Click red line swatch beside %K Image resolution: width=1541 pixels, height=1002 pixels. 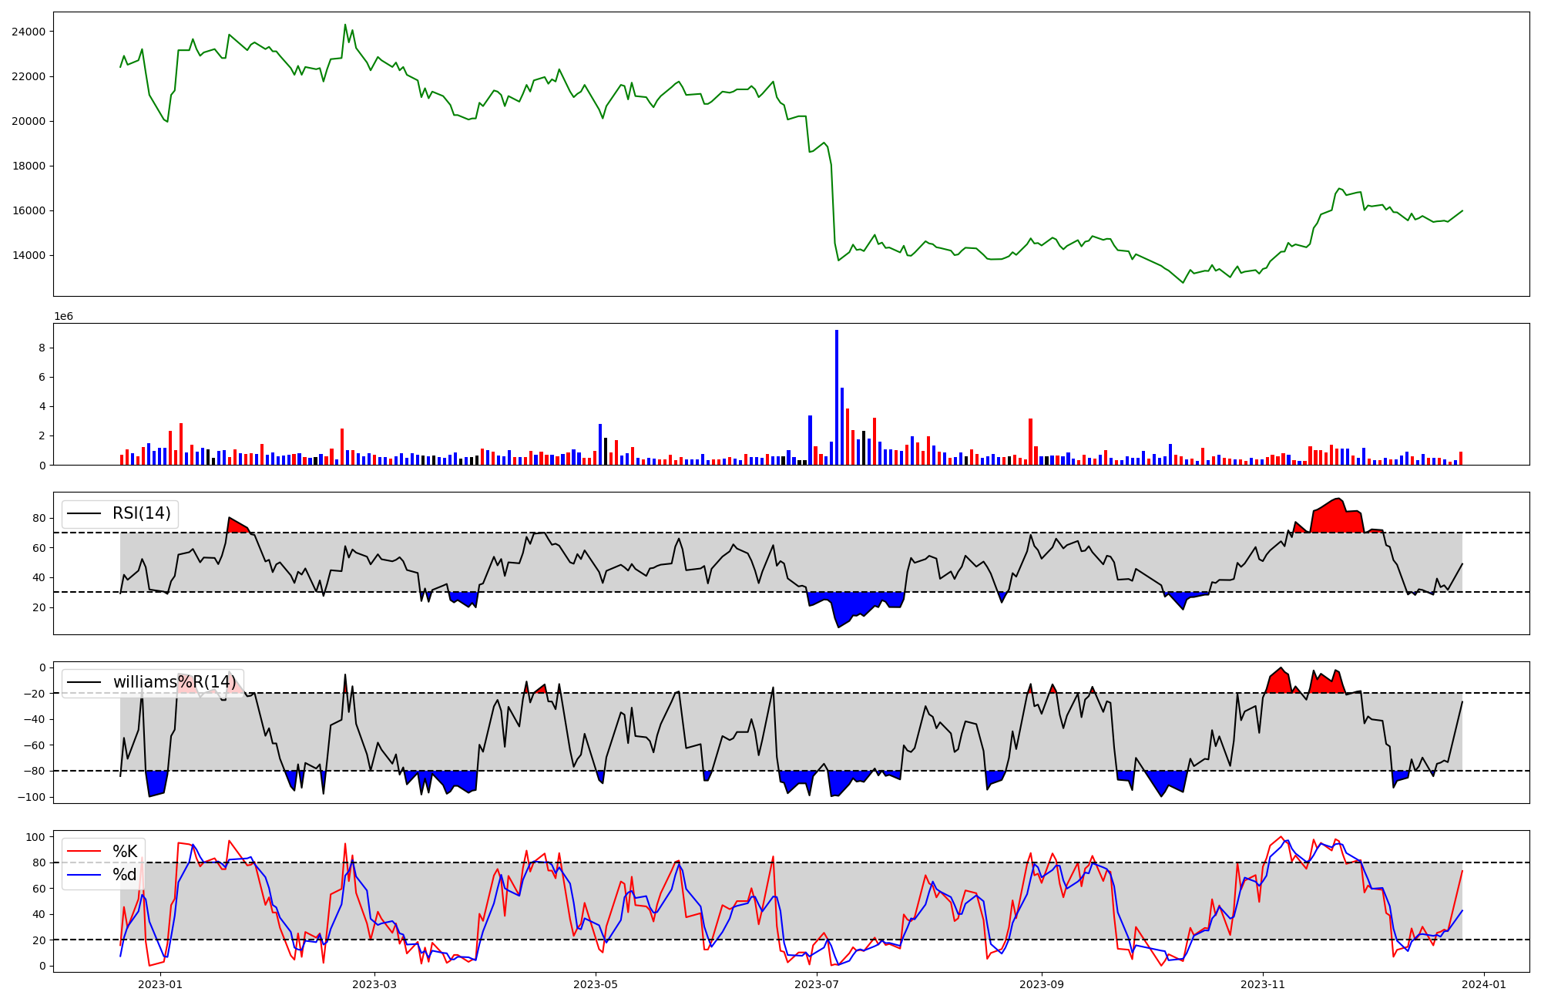tap(85, 851)
